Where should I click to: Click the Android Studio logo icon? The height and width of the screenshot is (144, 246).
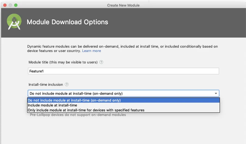pyautogui.click(x=14, y=22)
